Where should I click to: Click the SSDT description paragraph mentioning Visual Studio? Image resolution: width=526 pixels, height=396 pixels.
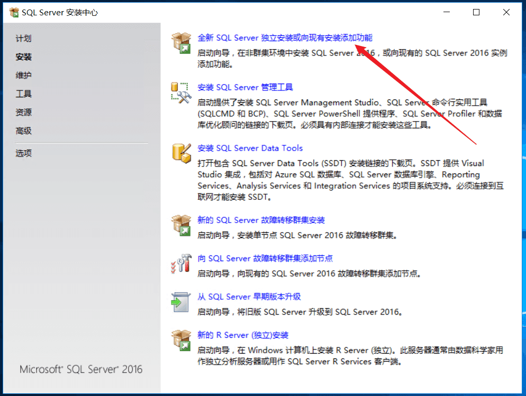coord(350,180)
